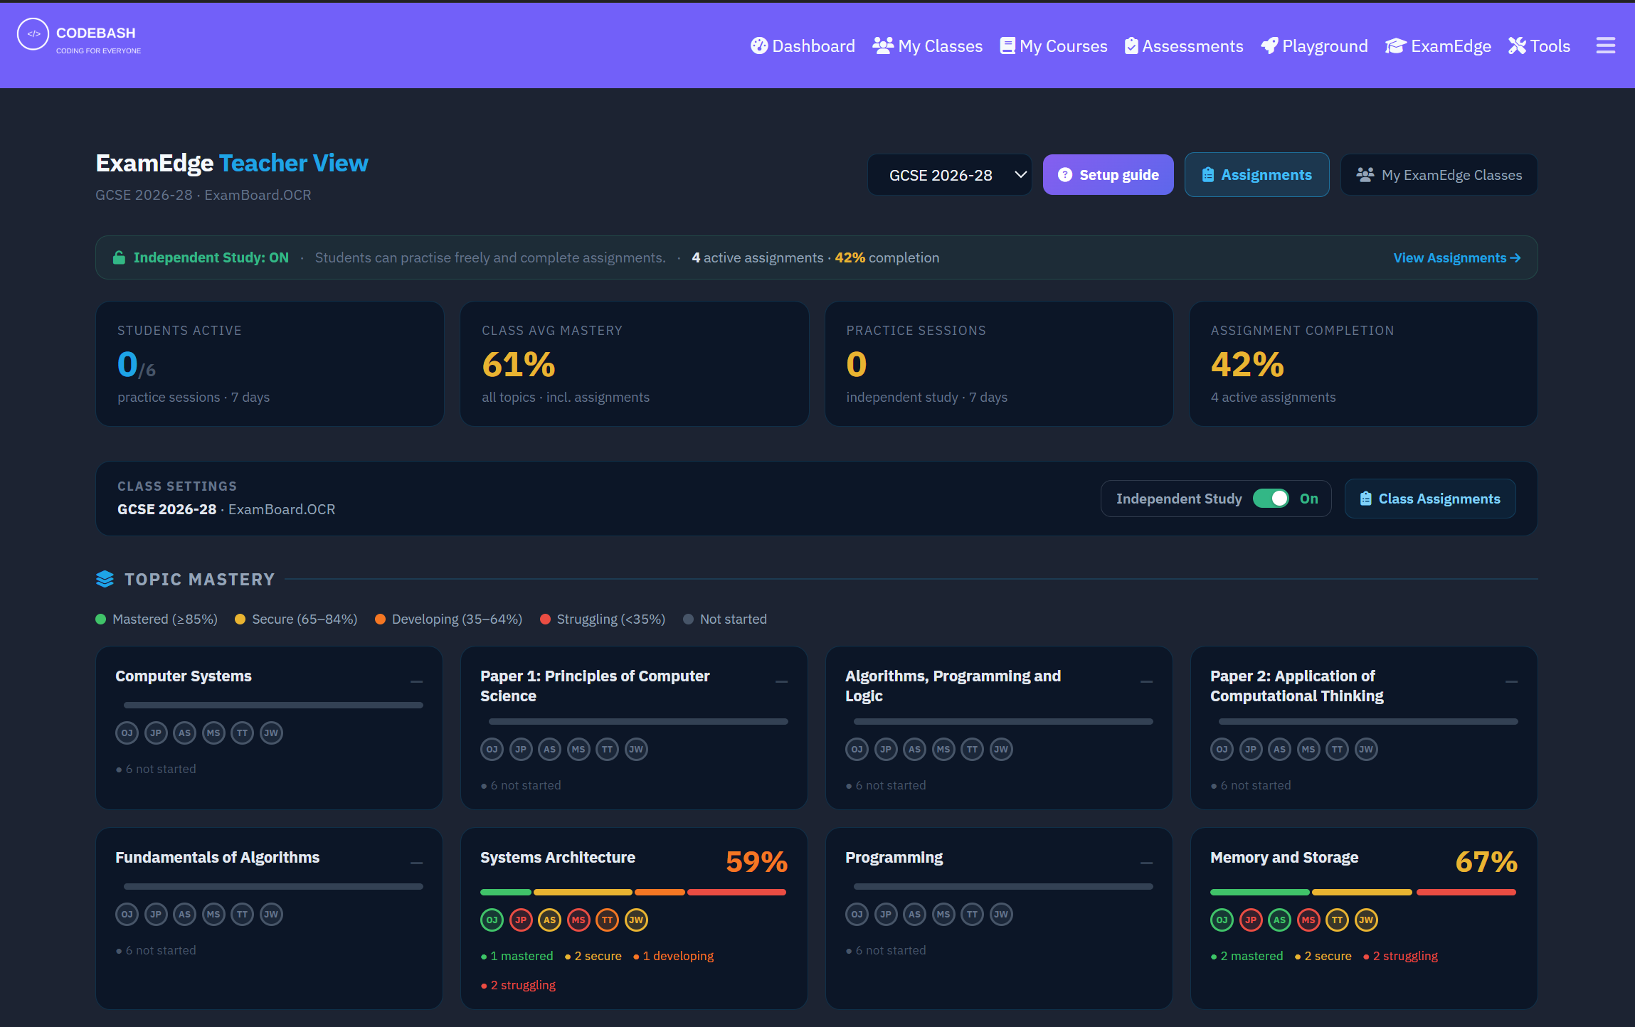Screen dimensions: 1635x1027
Task: Select ExamEdge in the top navigation
Action: (x=1438, y=46)
